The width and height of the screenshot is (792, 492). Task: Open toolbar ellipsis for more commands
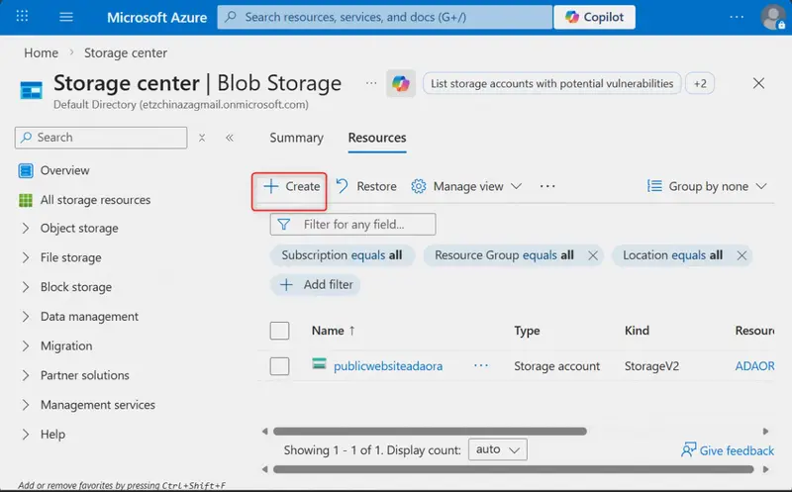pos(547,186)
